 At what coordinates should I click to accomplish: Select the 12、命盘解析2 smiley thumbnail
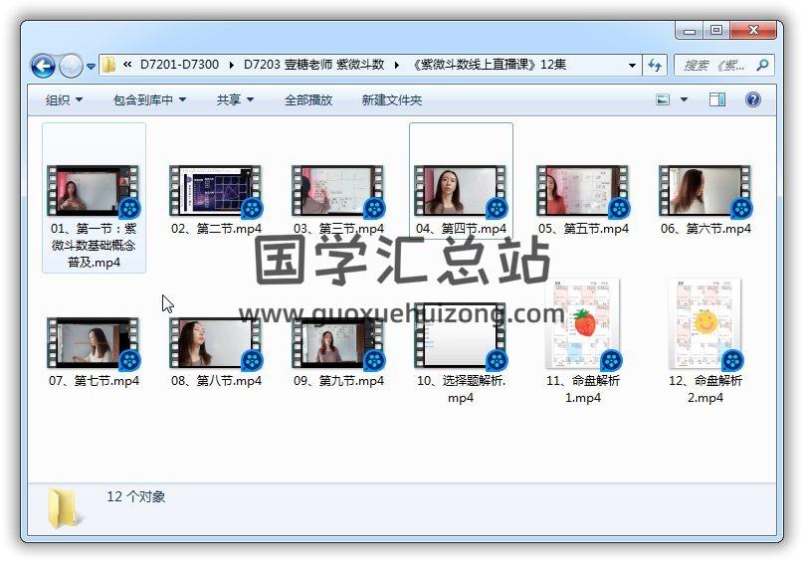click(705, 324)
